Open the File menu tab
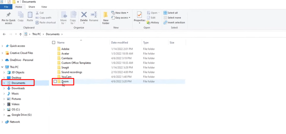The width and height of the screenshot is (286, 134). [6, 7]
